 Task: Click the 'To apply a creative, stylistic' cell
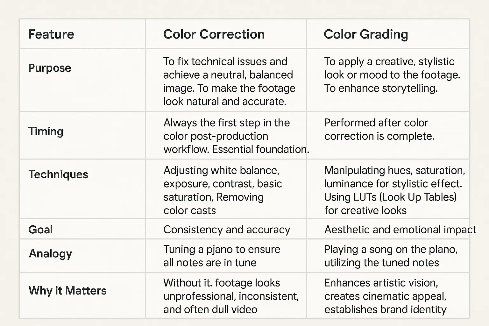(x=392, y=75)
